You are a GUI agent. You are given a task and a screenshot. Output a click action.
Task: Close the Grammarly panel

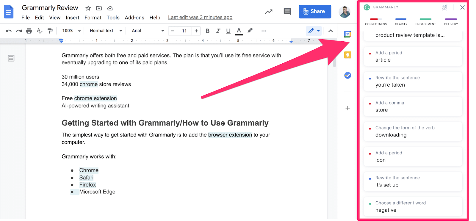(x=462, y=7)
